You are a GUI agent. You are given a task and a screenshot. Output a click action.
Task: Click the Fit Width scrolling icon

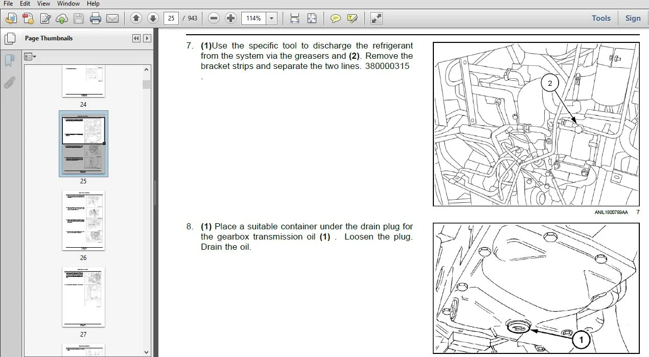[x=295, y=18]
